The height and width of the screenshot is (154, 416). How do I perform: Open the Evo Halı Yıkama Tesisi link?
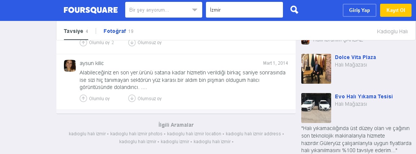pyautogui.click(x=364, y=96)
